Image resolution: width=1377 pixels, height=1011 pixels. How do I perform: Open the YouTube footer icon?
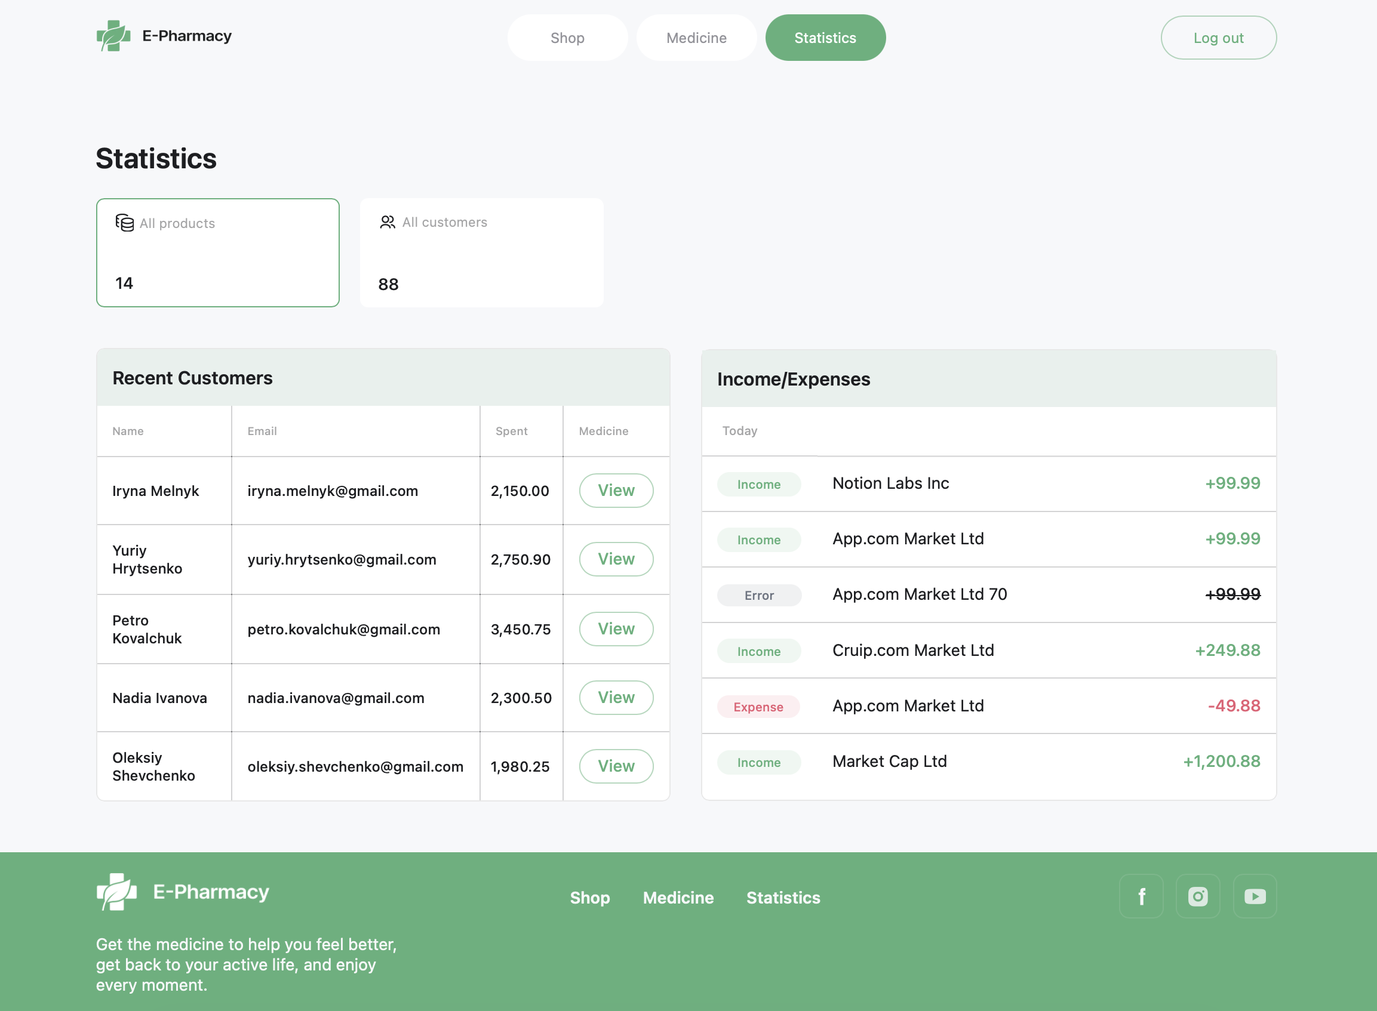1255,896
